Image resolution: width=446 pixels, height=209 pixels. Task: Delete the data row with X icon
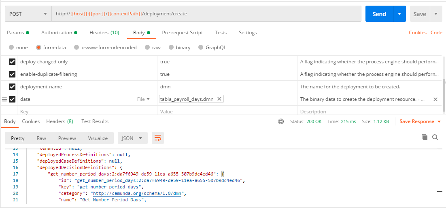[435, 99]
